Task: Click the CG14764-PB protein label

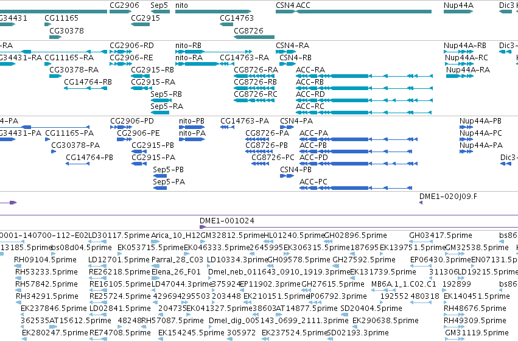Action: [89, 158]
